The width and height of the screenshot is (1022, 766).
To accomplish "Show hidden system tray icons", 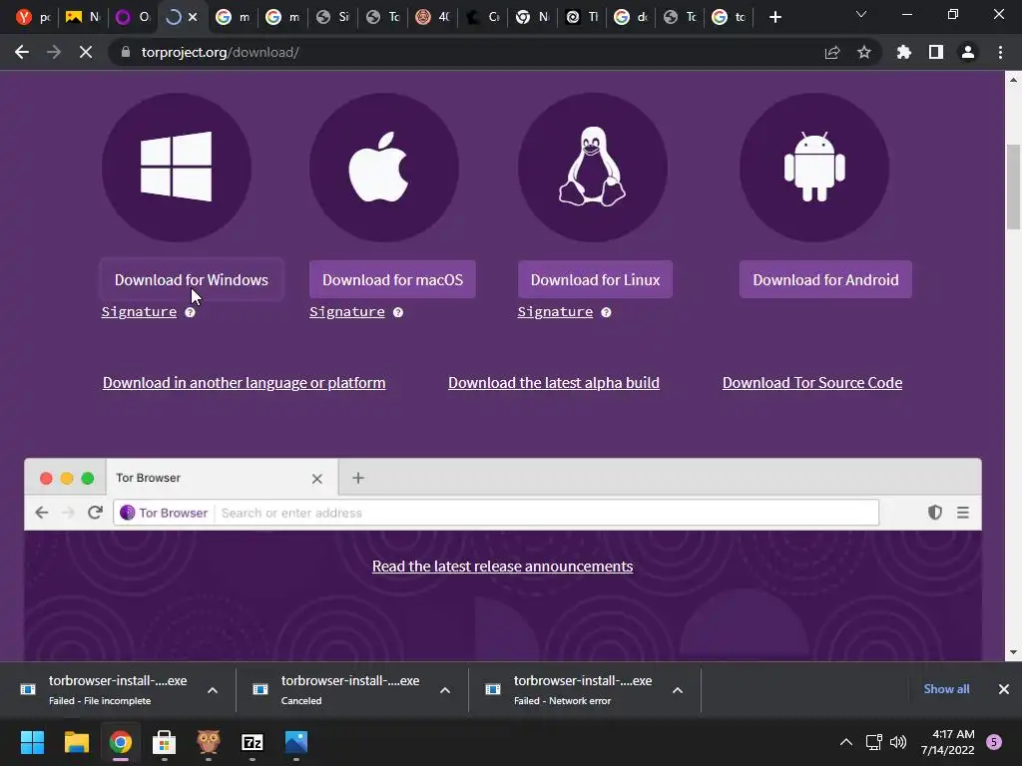I will click(846, 742).
